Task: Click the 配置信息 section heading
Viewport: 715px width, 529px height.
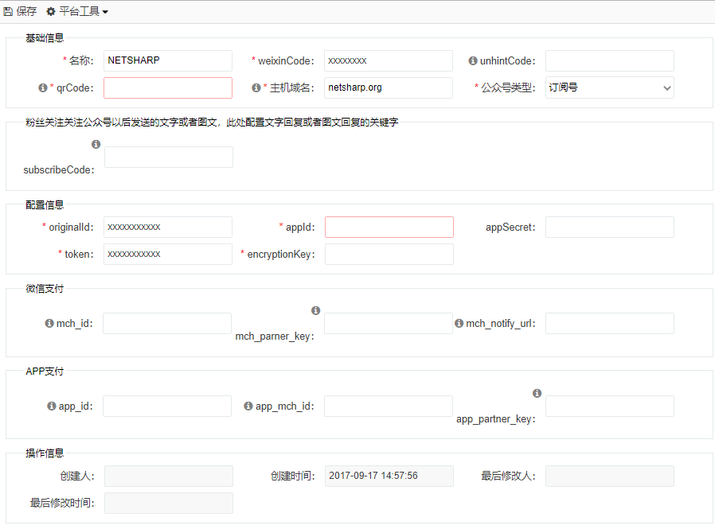Action: pos(45,205)
